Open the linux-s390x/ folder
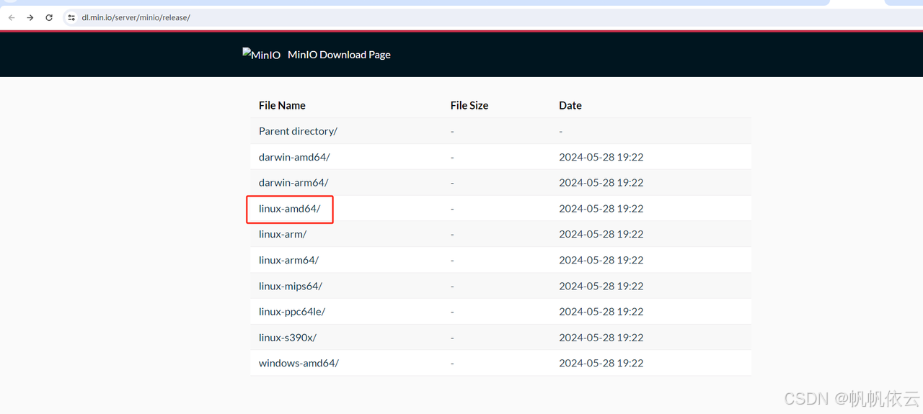Image resolution: width=923 pixels, height=414 pixels. coord(288,338)
